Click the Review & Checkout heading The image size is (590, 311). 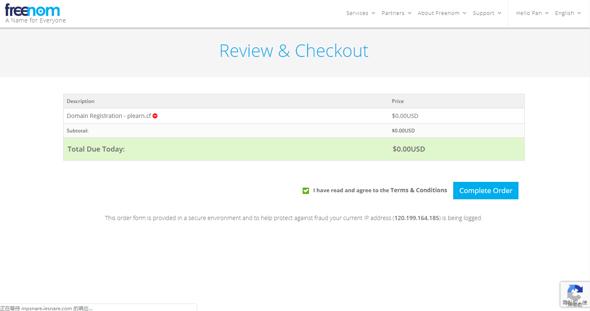[294, 51]
